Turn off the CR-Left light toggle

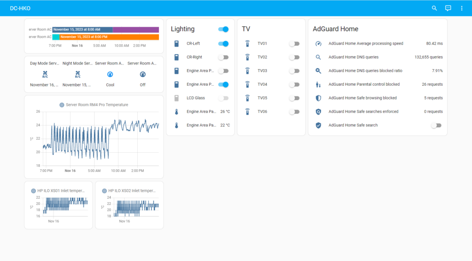pos(223,44)
